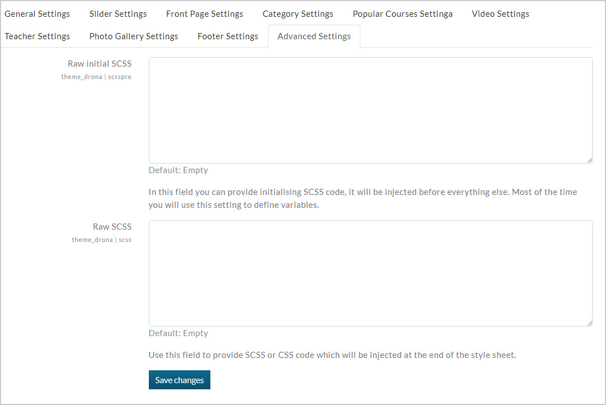Click Default: Empty under Raw initial SCSS
The width and height of the screenshot is (606, 405).
(x=178, y=170)
